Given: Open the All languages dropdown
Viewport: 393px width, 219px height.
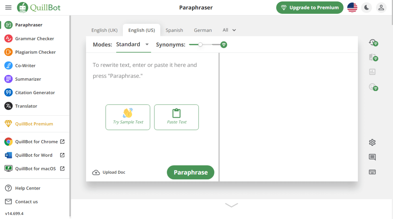Looking at the screenshot, I should [x=229, y=30].
